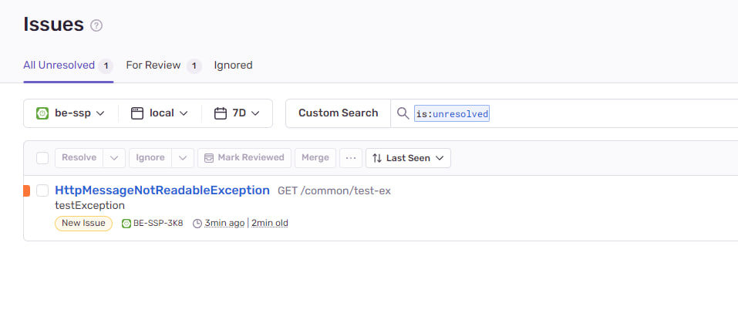Viewport: 738px width, 330px height.
Task: Open the HttpMessageNotReadableException issue link
Action: (162, 190)
